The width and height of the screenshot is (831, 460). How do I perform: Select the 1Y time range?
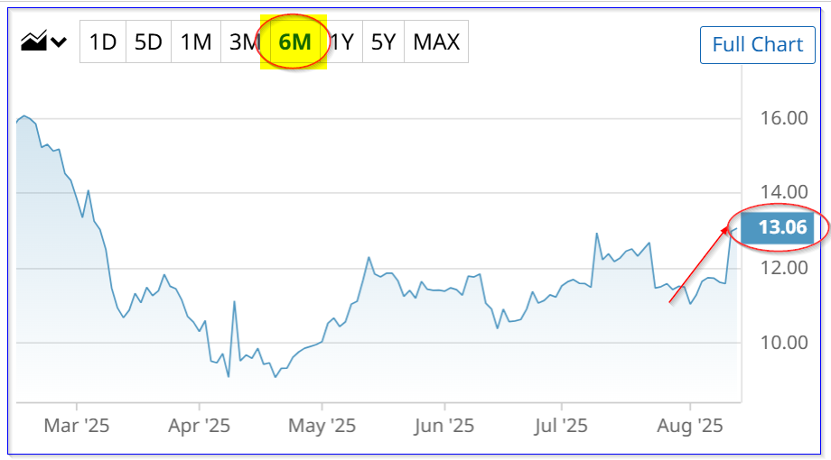tap(341, 41)
